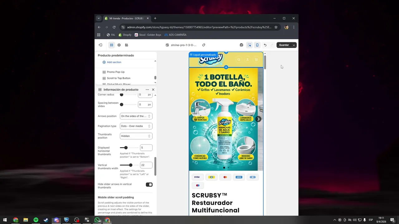Select Scroll to Top Button section

click(x=118, y=78)
